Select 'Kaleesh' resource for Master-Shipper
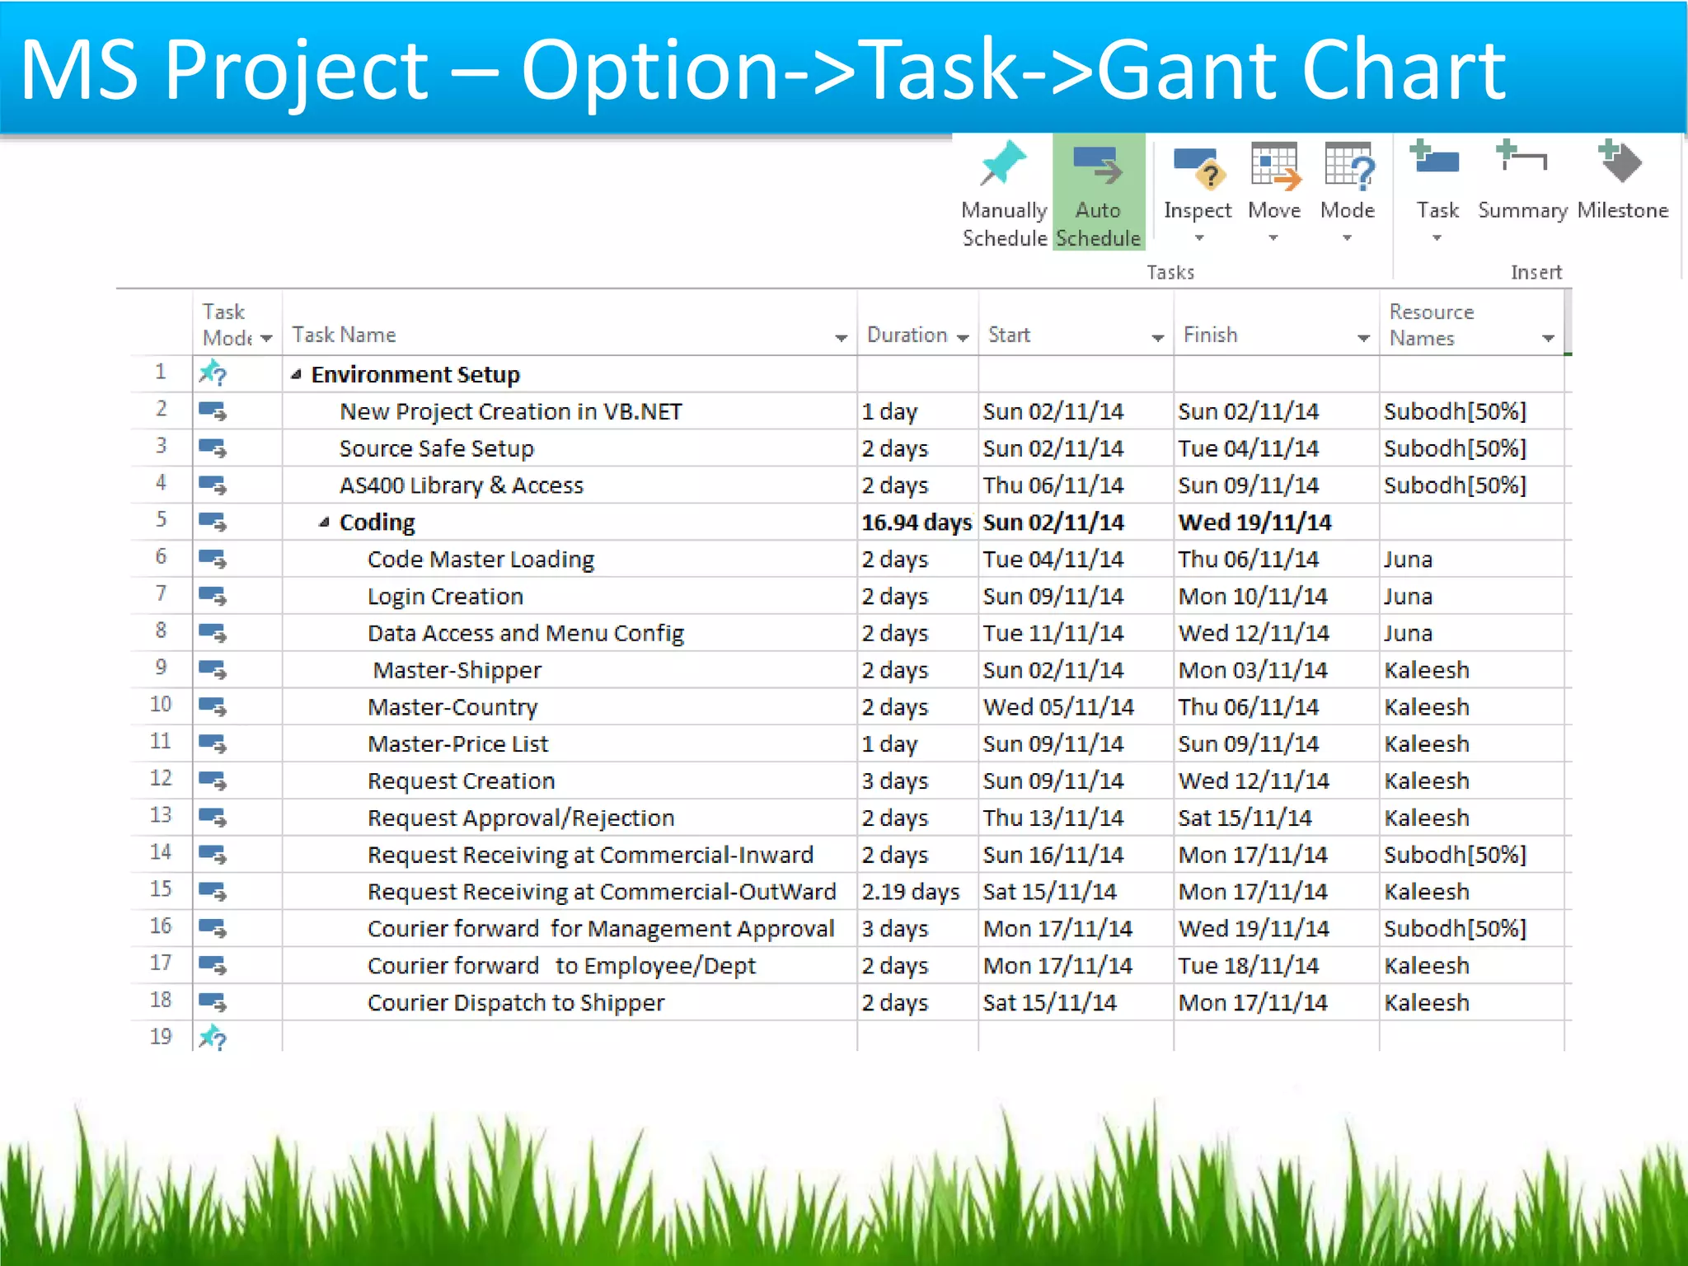The image size is (1688, 1266). coord(1427,670)
